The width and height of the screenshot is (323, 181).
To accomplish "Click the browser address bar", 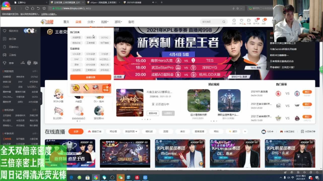I will (x=142, y=9).
